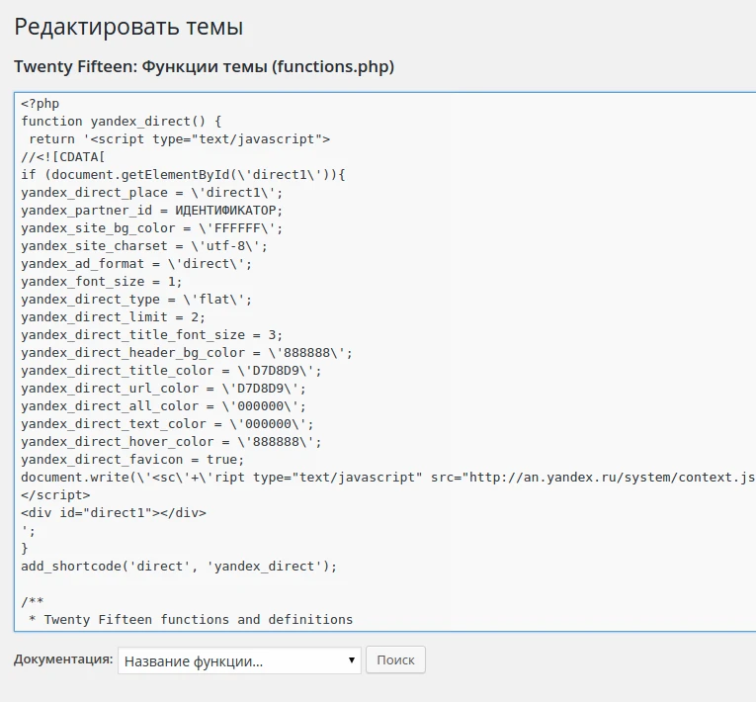Click the '<div id="direct1"></div>' line
Screen dimensions: 756x702
(113, 512)
